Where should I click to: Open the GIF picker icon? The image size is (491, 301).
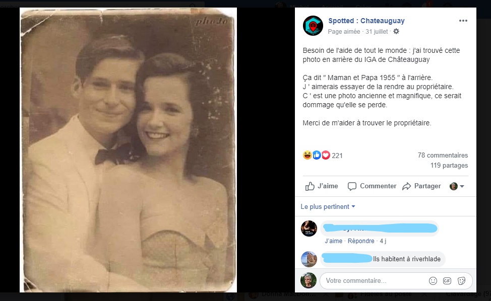click(447, 280)
